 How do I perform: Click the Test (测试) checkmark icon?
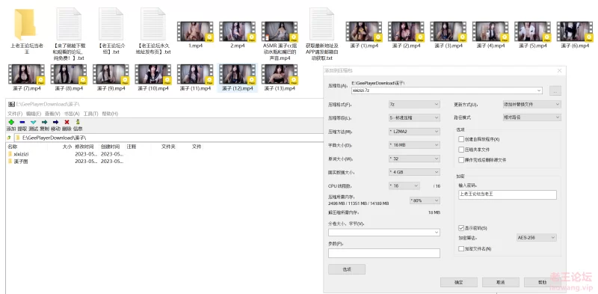pos(33,122)
